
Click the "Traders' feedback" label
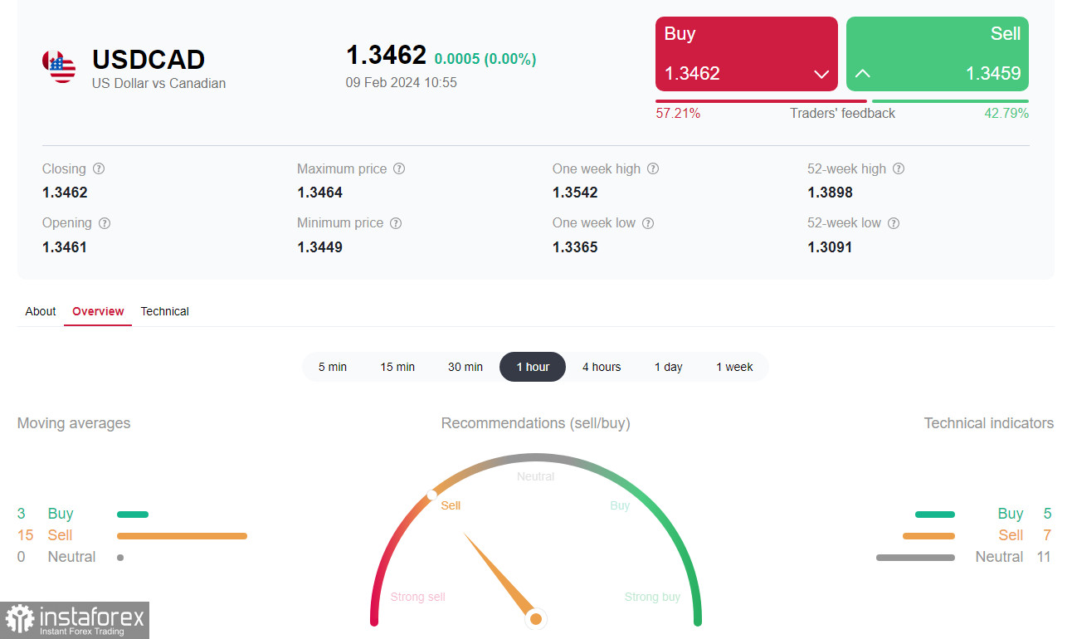842,114
